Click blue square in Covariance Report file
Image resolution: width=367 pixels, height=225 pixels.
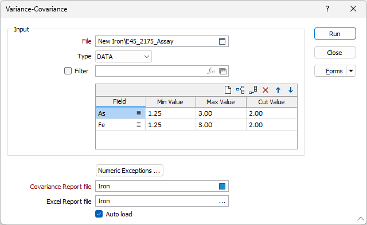(x=222, y=186)
